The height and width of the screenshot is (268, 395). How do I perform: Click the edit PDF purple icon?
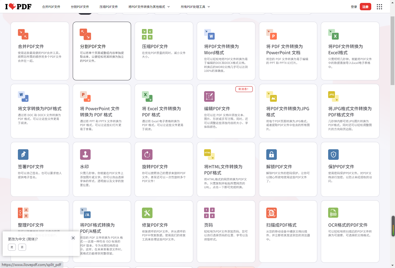coord(209,96)
